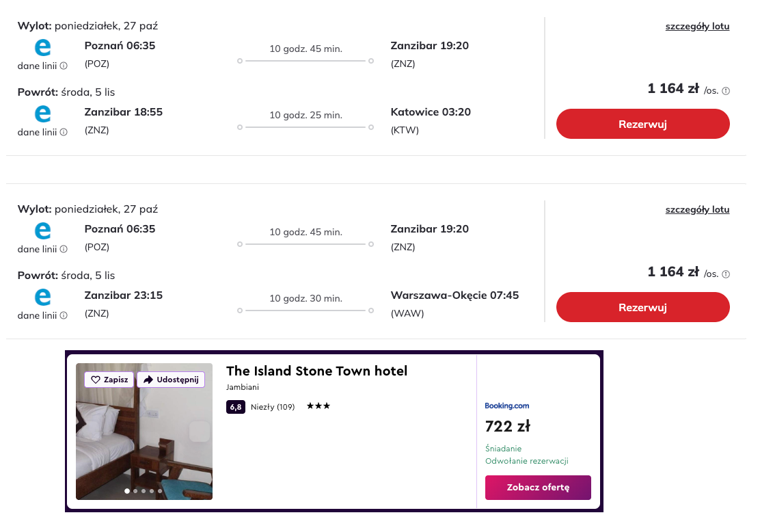Open The Island Stone Town hotel title

pos(316,371)
